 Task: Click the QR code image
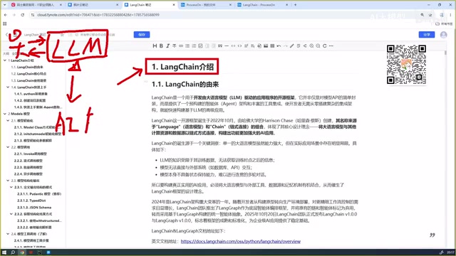point(407,65)
